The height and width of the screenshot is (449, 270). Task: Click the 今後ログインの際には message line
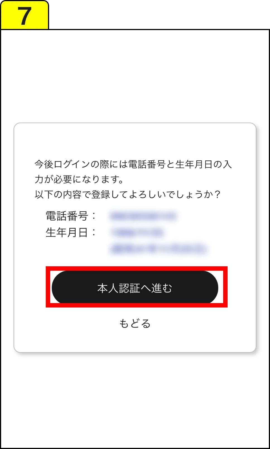pyautogui.click(x=133, y=164)
